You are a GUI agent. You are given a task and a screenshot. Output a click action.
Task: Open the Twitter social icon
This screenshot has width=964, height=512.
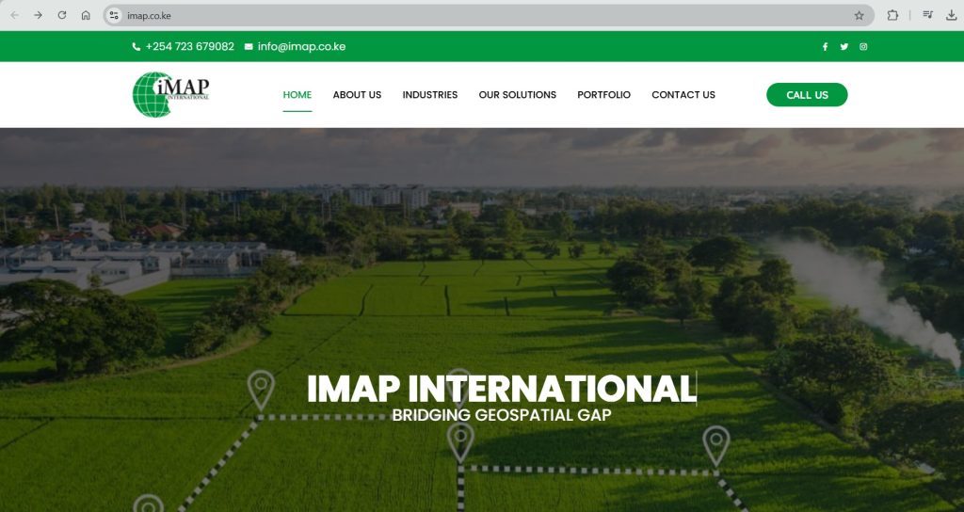pos(843,47)
